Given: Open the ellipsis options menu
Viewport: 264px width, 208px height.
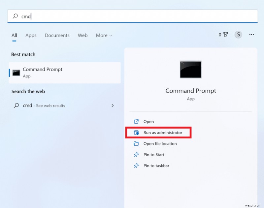Looking at the screenshot, I should [251, 34].
